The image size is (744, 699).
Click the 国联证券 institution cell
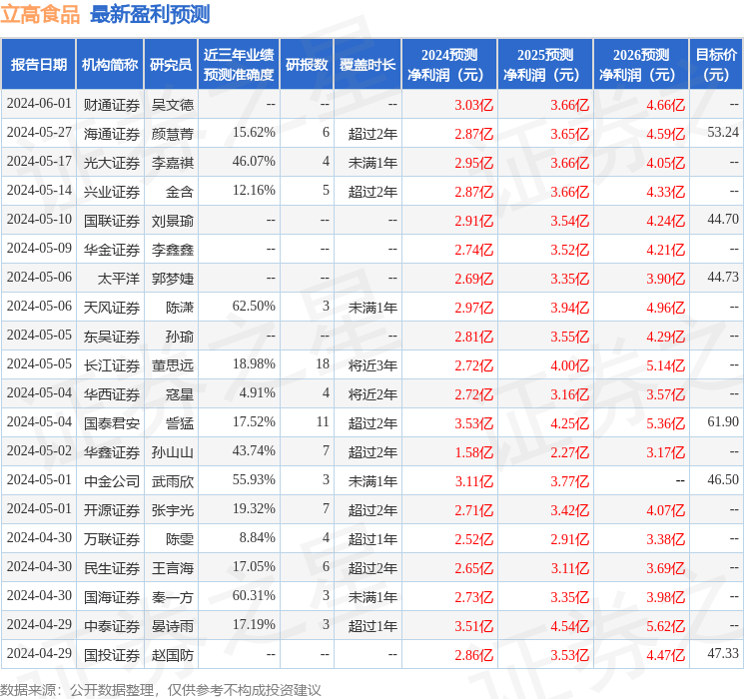click(112, 221)
